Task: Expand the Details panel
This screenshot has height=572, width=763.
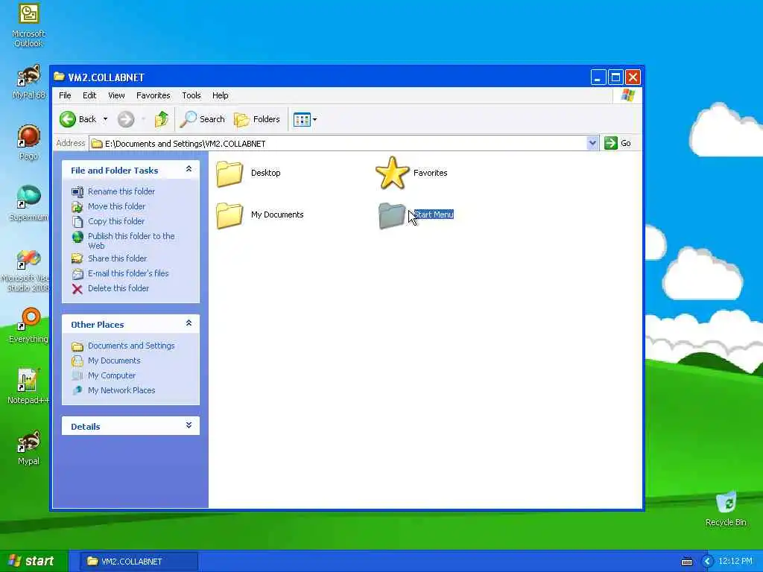Action: coord(189,425)
